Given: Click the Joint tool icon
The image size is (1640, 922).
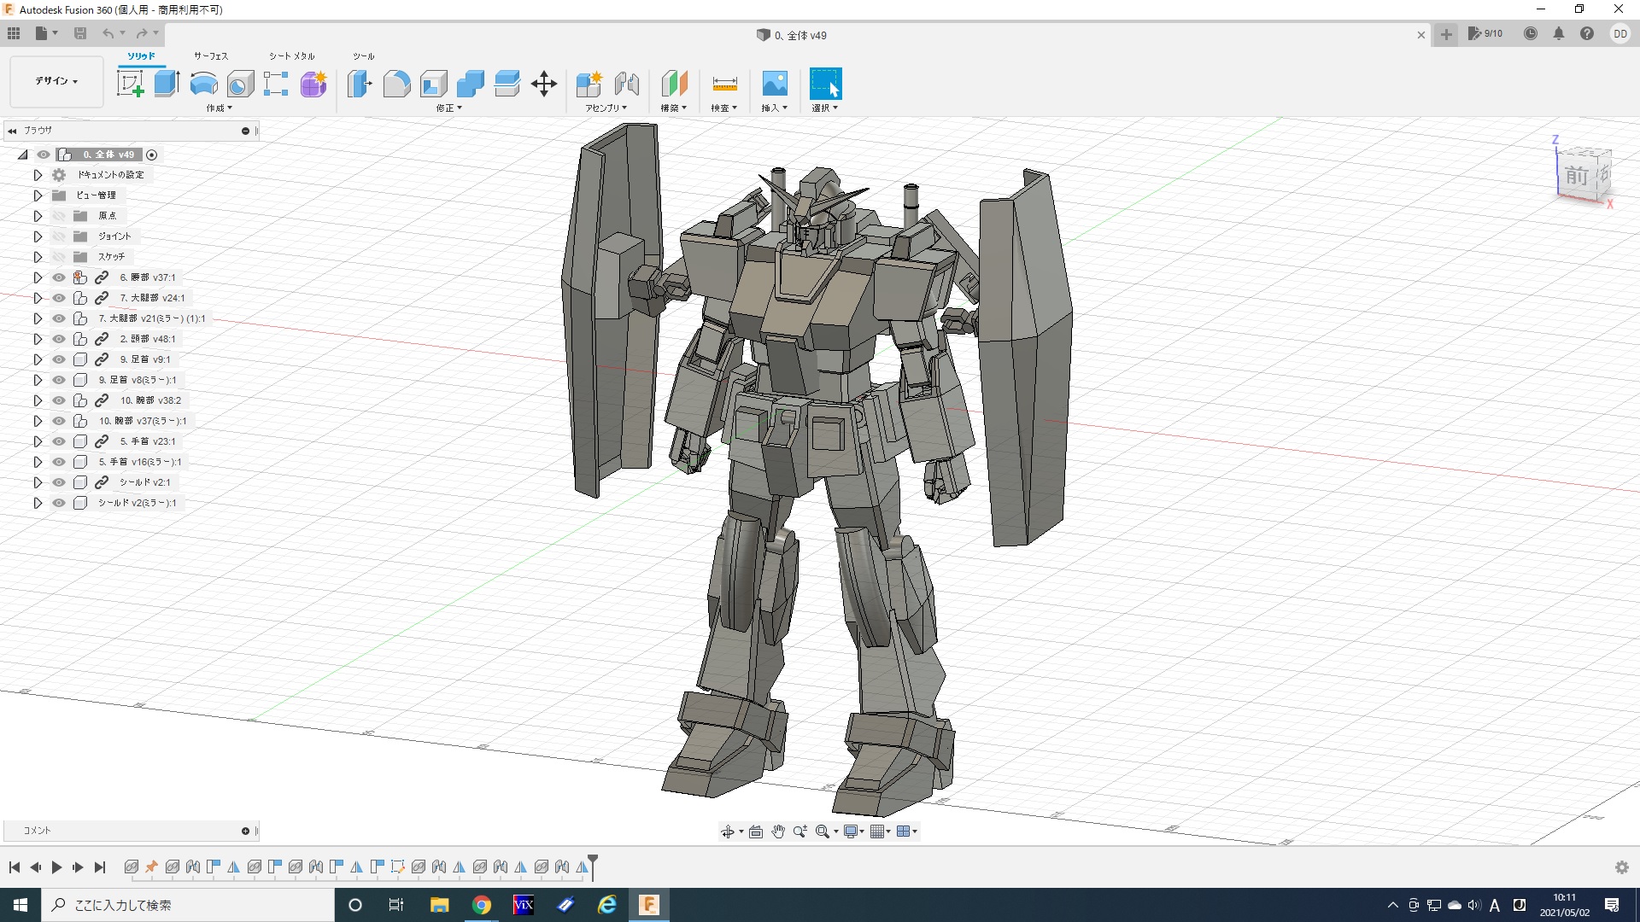Looking at the screenshot, I should 626,84.
